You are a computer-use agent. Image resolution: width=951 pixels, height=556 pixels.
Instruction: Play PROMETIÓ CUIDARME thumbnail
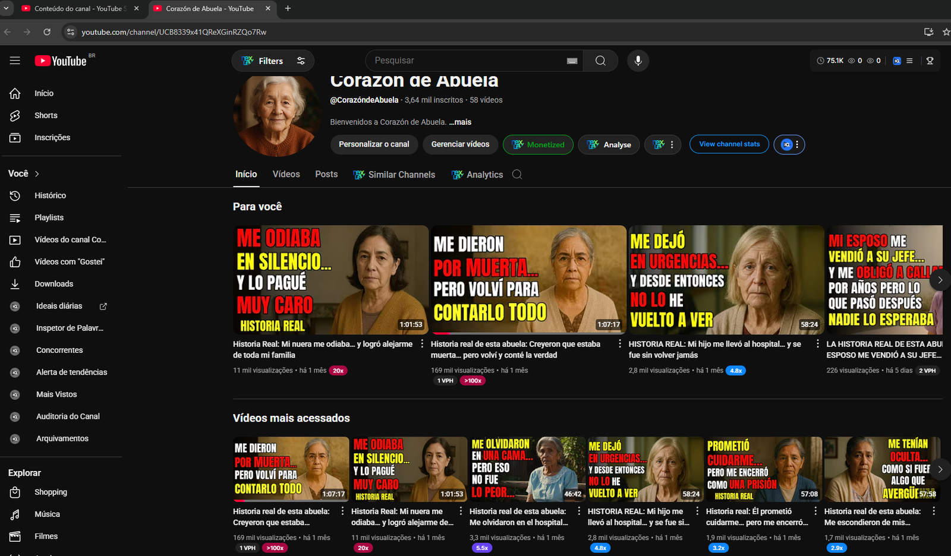(764, 469)
